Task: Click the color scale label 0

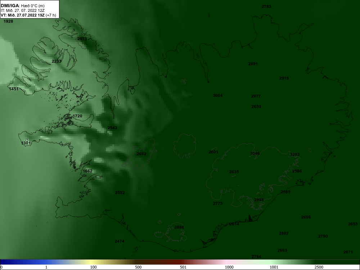Action: [x=1, y=267]
